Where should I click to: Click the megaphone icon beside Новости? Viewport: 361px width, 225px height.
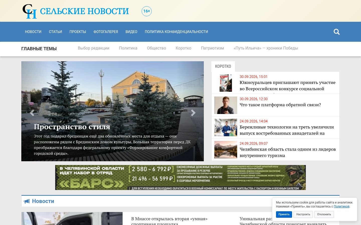(x=27, y=201)
